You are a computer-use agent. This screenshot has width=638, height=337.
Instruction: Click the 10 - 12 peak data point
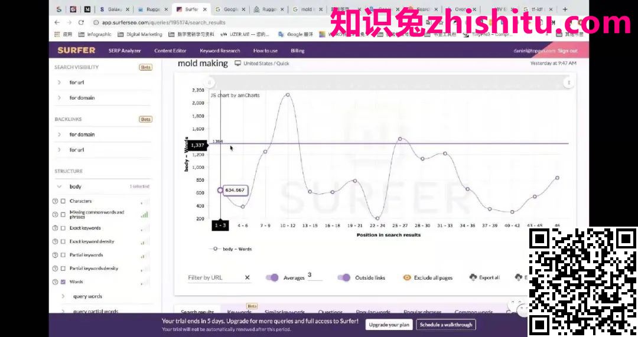288,94
